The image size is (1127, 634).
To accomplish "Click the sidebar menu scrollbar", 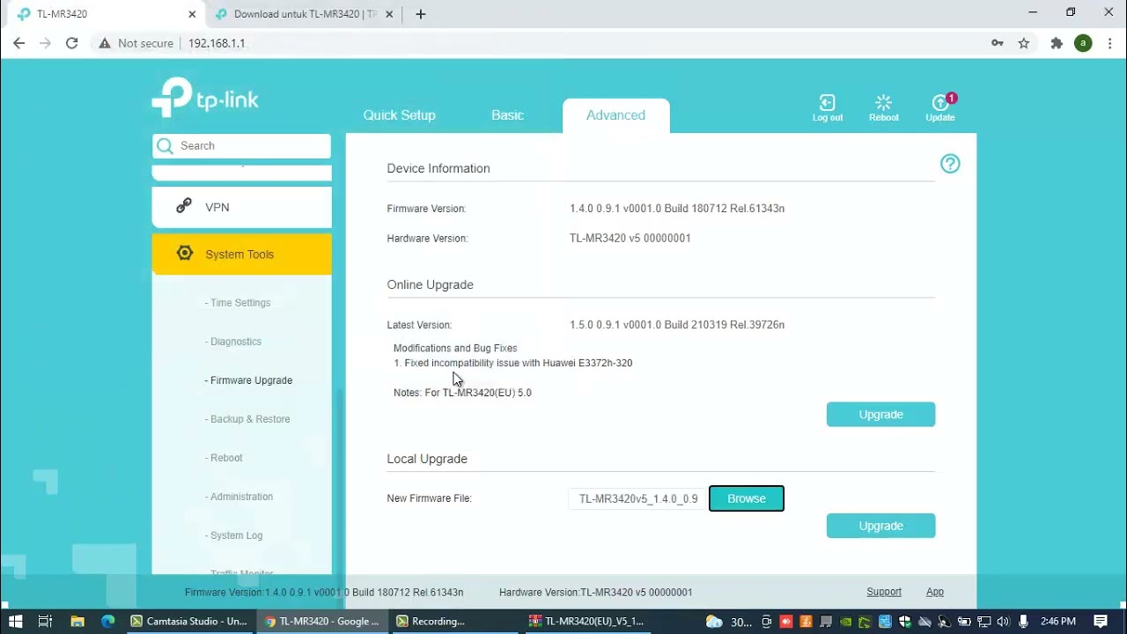I will (x=342, y=481).
